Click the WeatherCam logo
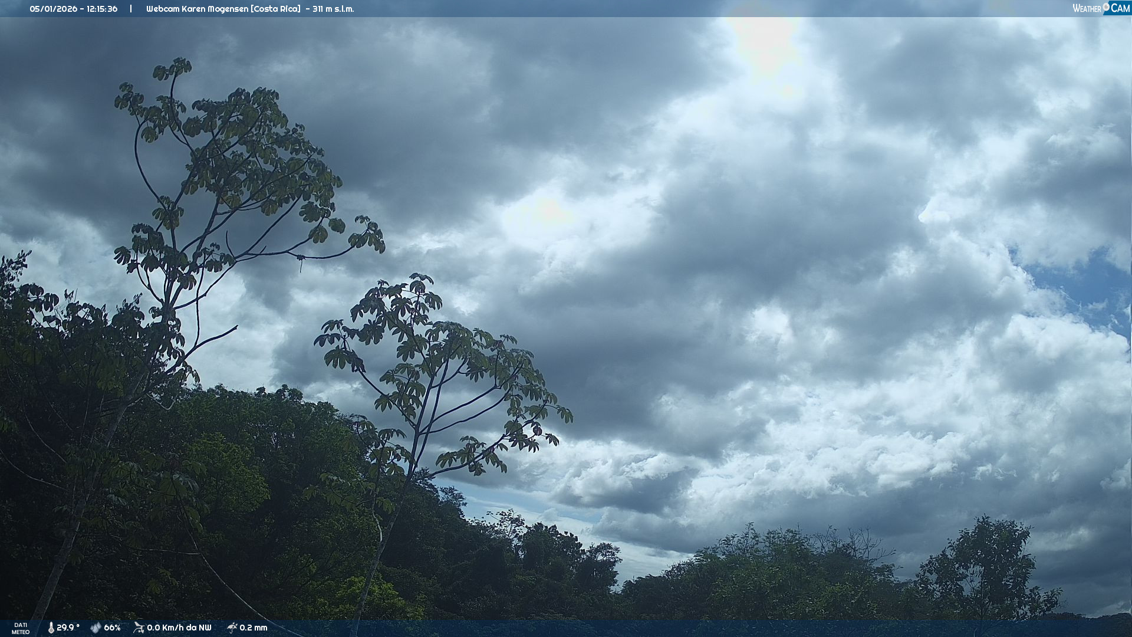 [1101, 8]
